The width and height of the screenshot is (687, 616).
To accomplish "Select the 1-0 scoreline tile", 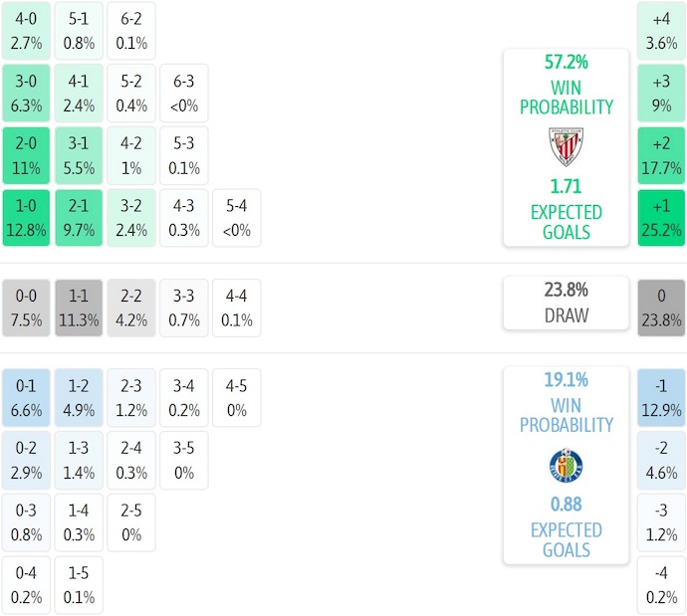I will click(27, 219).
